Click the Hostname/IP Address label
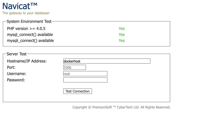 click(27, 61)
